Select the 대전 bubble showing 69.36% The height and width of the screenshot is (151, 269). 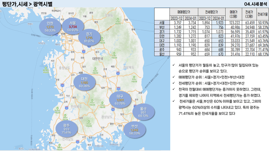click(x=84, y=82)
